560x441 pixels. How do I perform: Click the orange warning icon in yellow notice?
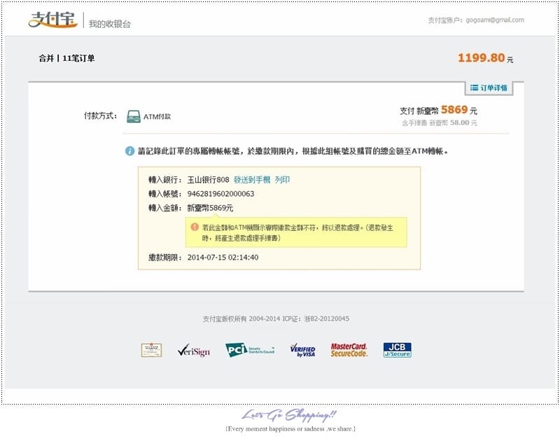tap(195, 227)
